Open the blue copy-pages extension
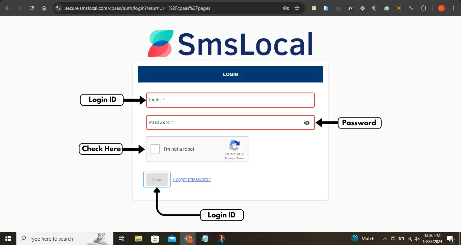461x245 pixels. coord(326,8)
